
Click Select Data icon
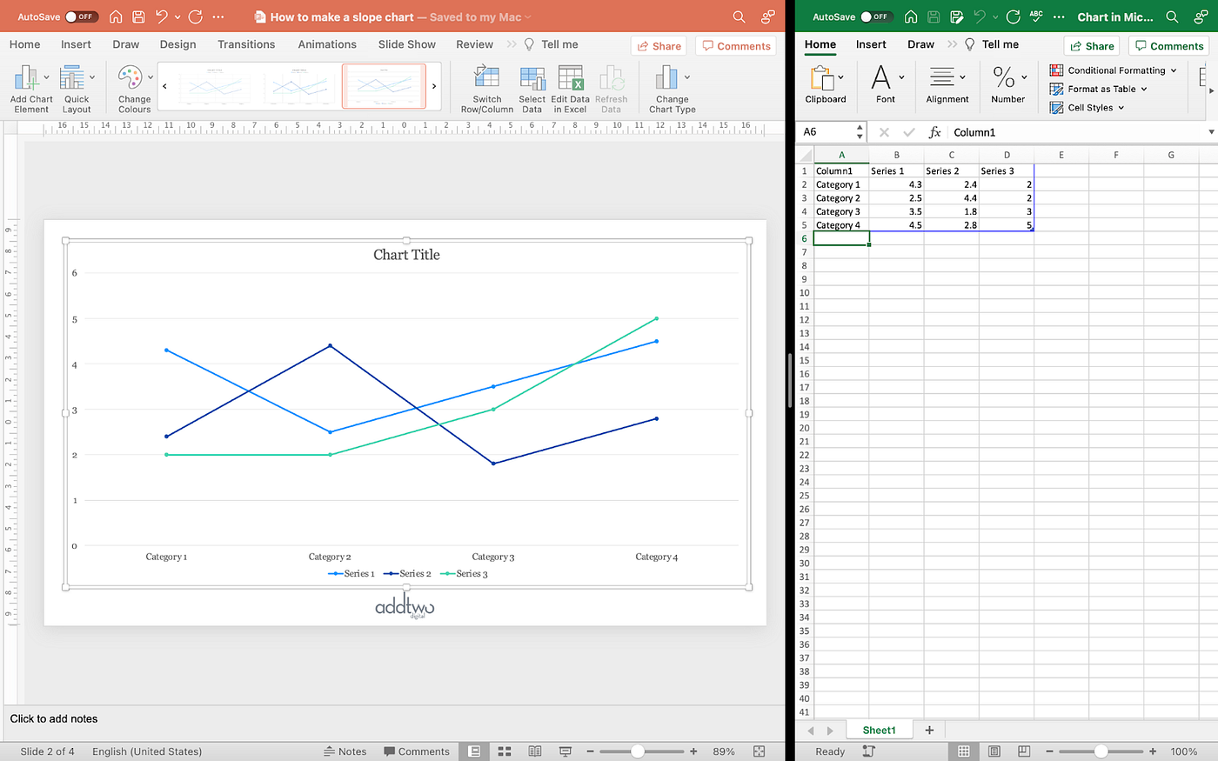(x=532, y=77)
